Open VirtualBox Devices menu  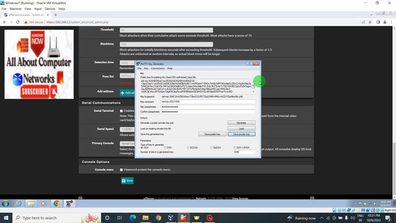[x=50, y=9]
